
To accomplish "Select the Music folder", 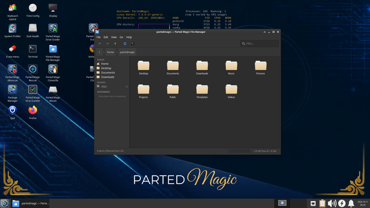I will (x=231, y=68).
